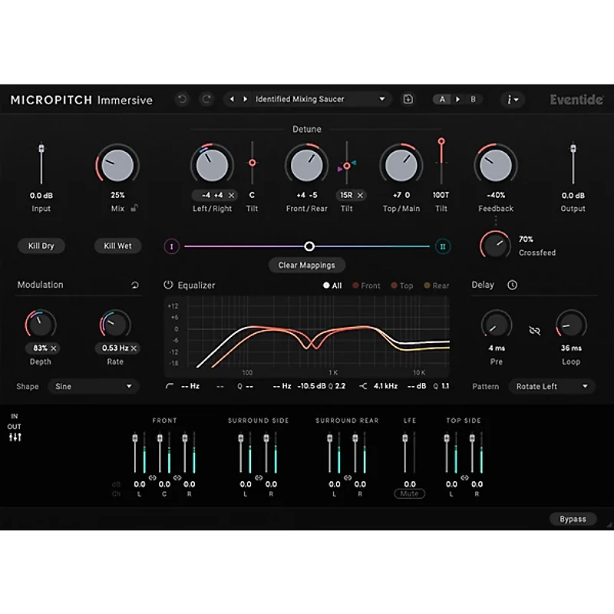
Task: Click the plugin window resize corner handle
Action: tap(609, 525)
